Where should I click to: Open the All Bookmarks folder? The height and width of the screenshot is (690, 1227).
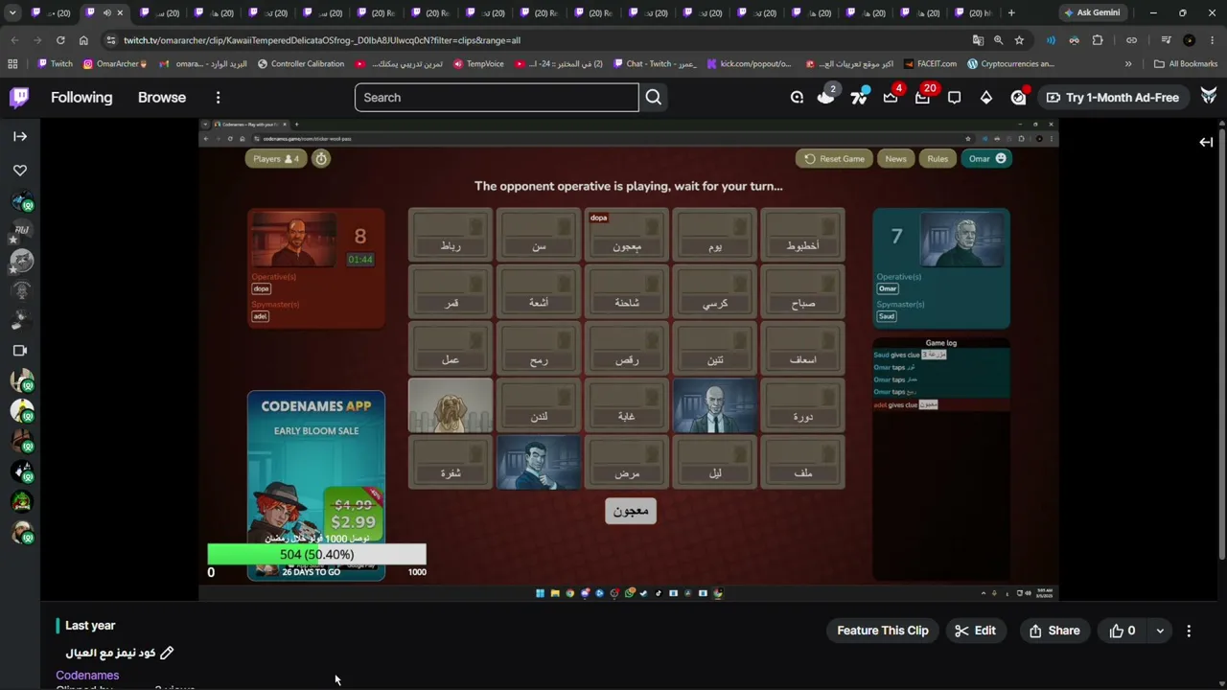click(x=1186, y=64)
